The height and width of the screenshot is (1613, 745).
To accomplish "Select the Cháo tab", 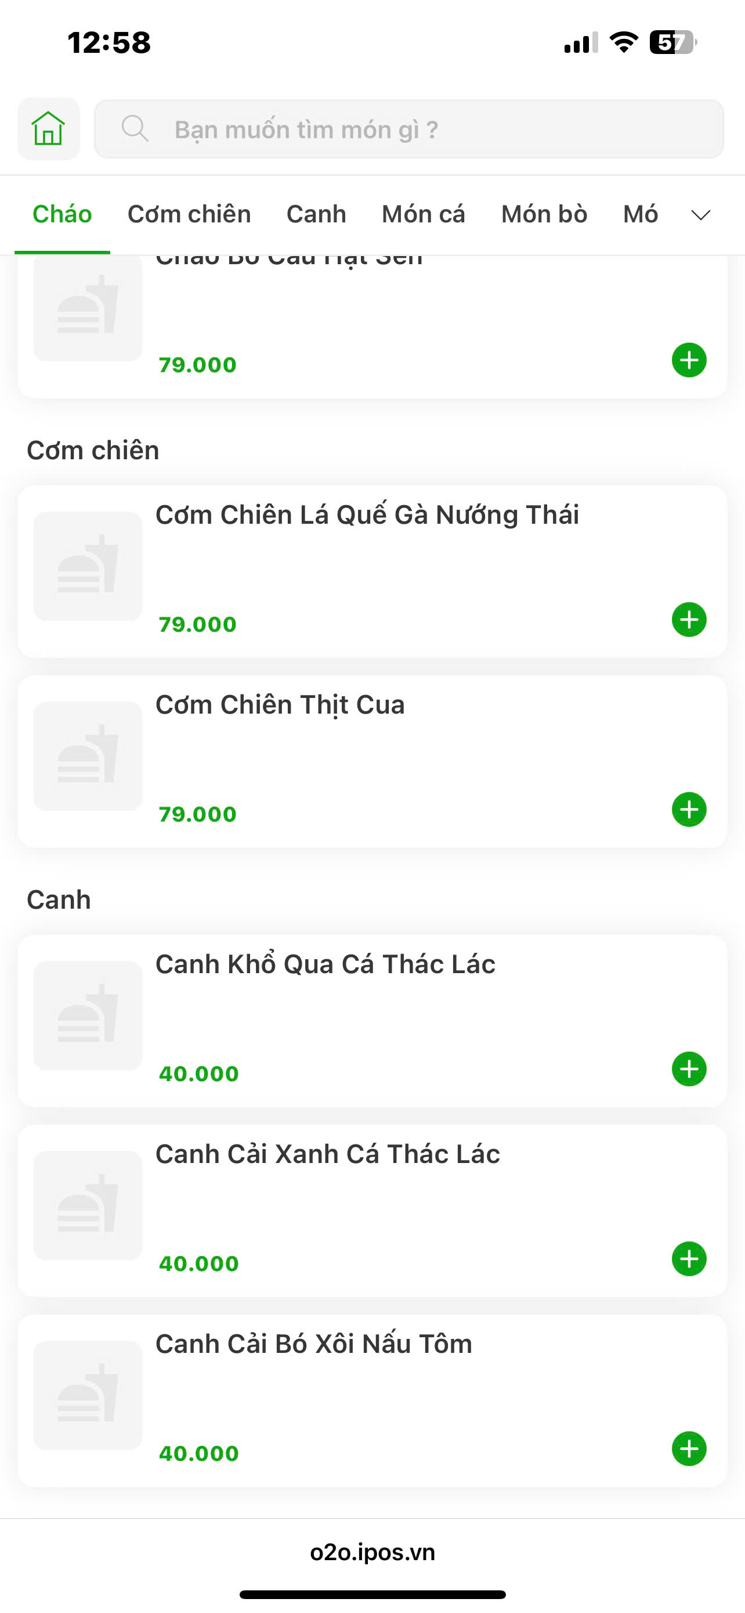I will coord(62,215).
